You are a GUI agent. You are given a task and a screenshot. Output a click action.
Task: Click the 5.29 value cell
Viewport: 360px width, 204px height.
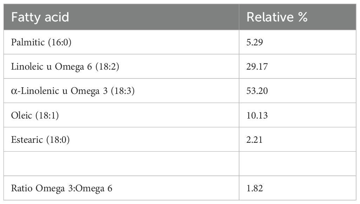(x=255, y=42)
